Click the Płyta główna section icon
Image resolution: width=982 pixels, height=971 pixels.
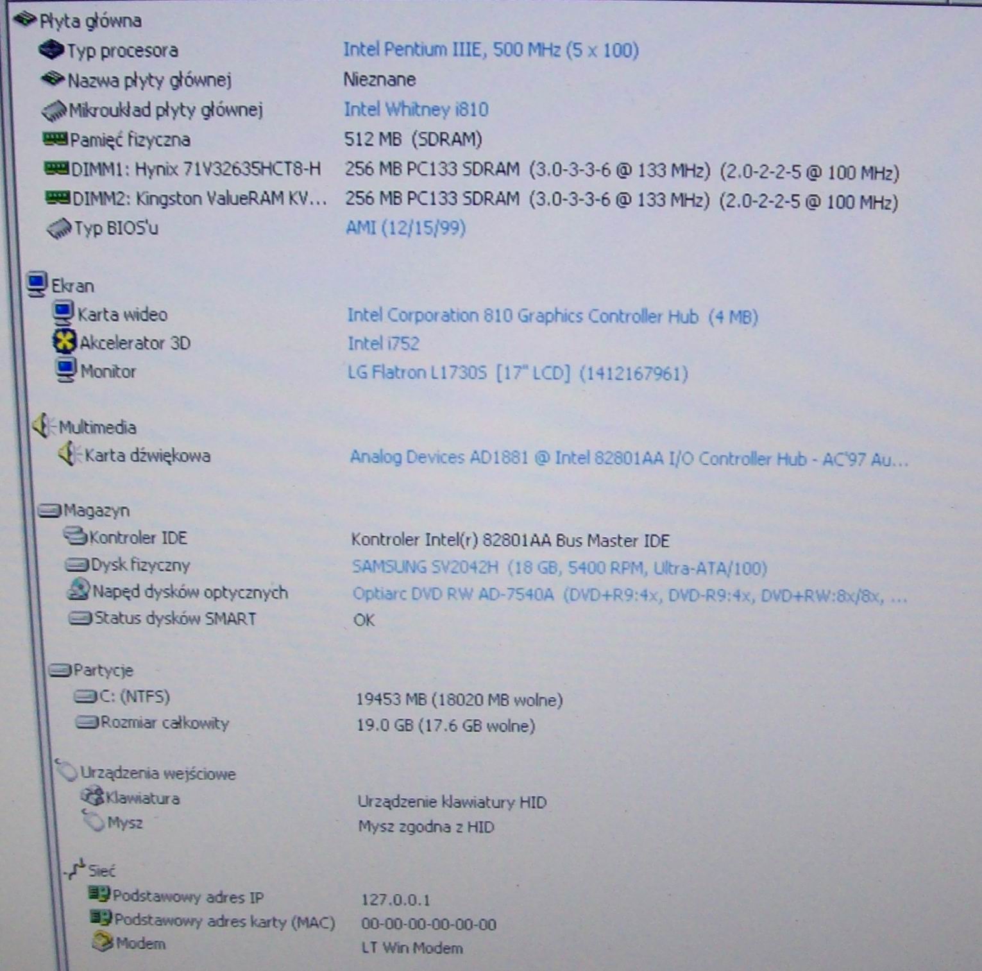(24, 20)
